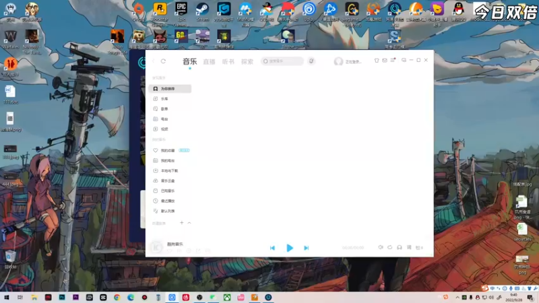Image resolution: width=539 pixels, height=303 pixels.
Task: Select 歌单 playlists in the sidebar
Action: (x=164, y=109)
